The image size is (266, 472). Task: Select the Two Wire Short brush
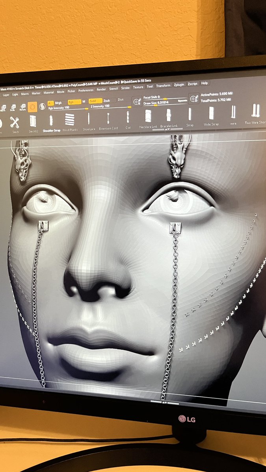[255, 113]
